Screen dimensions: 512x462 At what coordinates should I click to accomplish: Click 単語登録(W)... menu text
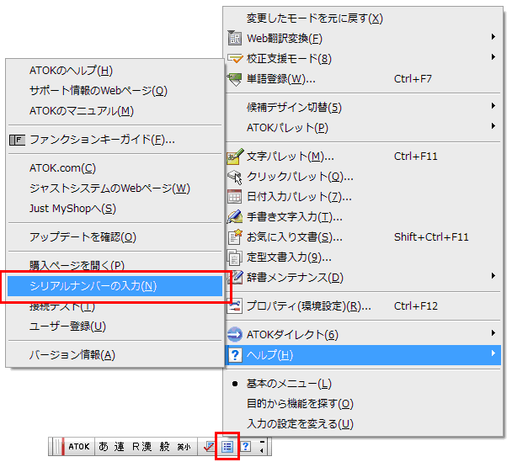click(x=281, y=79)
